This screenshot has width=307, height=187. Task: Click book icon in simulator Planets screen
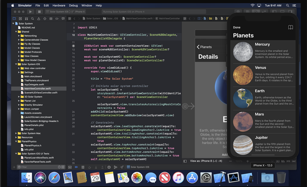(291, 27)
